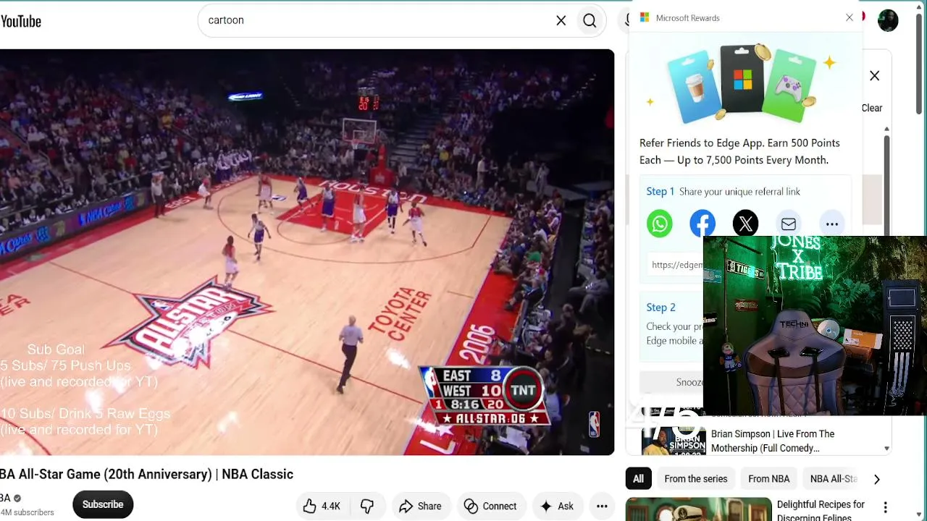This screenshot has width=927, height=521.
Task: Show more filter chips with right arrow
Action: (x=877, y=479)
